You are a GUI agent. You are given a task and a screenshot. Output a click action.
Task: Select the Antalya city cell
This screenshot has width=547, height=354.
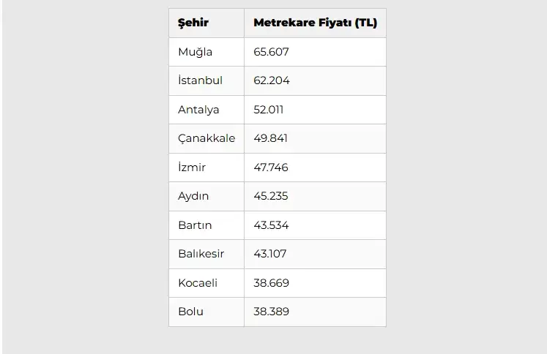point(198,110)
